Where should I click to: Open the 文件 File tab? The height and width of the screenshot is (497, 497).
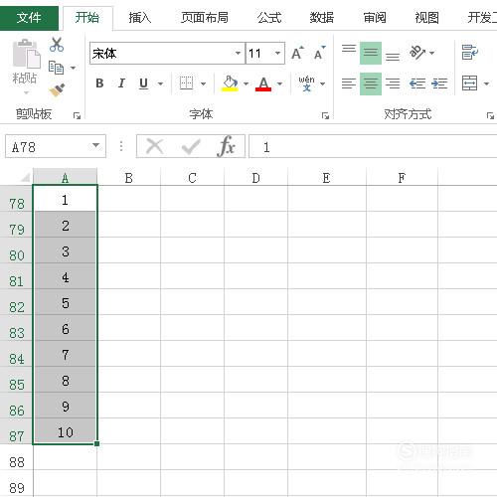[29, 18]
